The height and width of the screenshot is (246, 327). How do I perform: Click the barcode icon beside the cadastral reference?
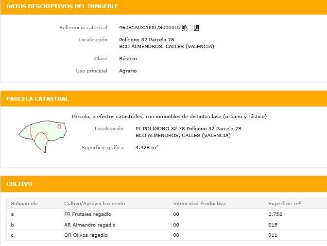[x=196, y=28]
